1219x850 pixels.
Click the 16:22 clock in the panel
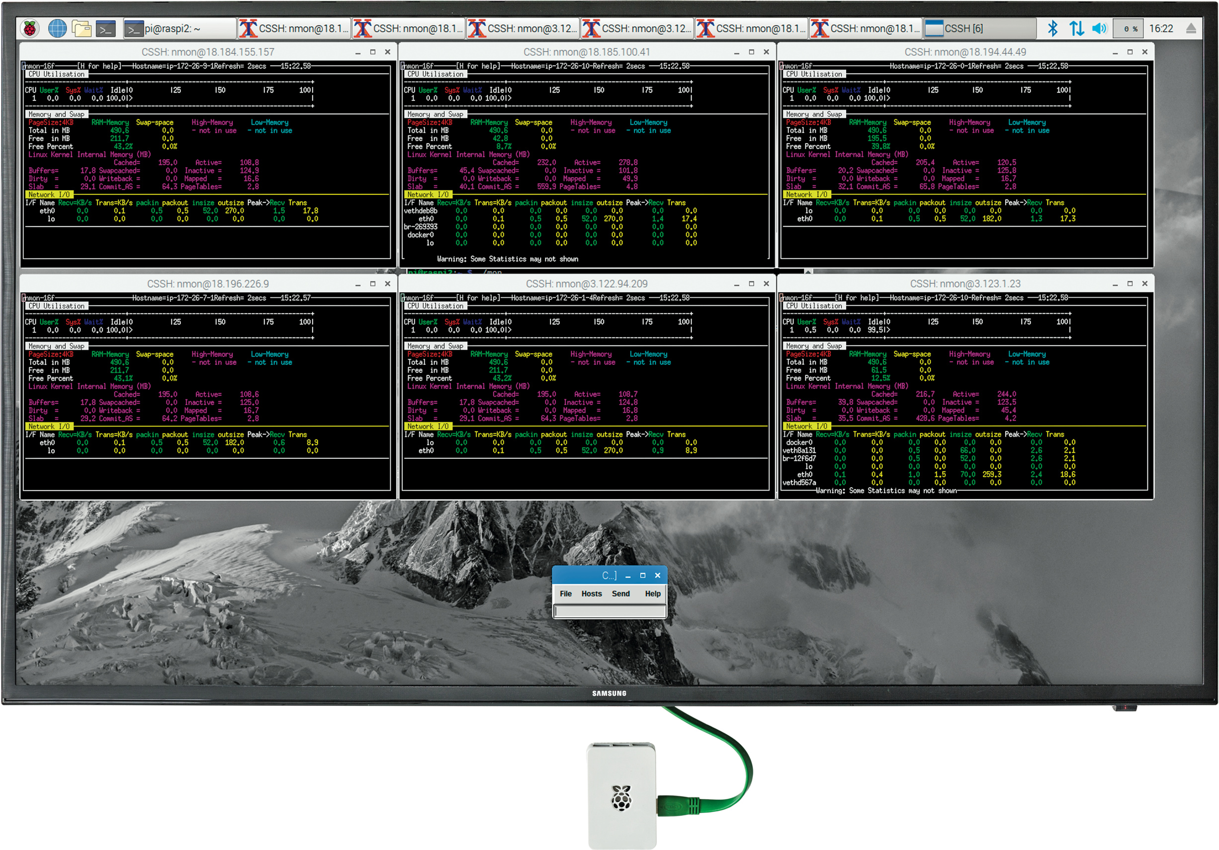point(1161,29)
